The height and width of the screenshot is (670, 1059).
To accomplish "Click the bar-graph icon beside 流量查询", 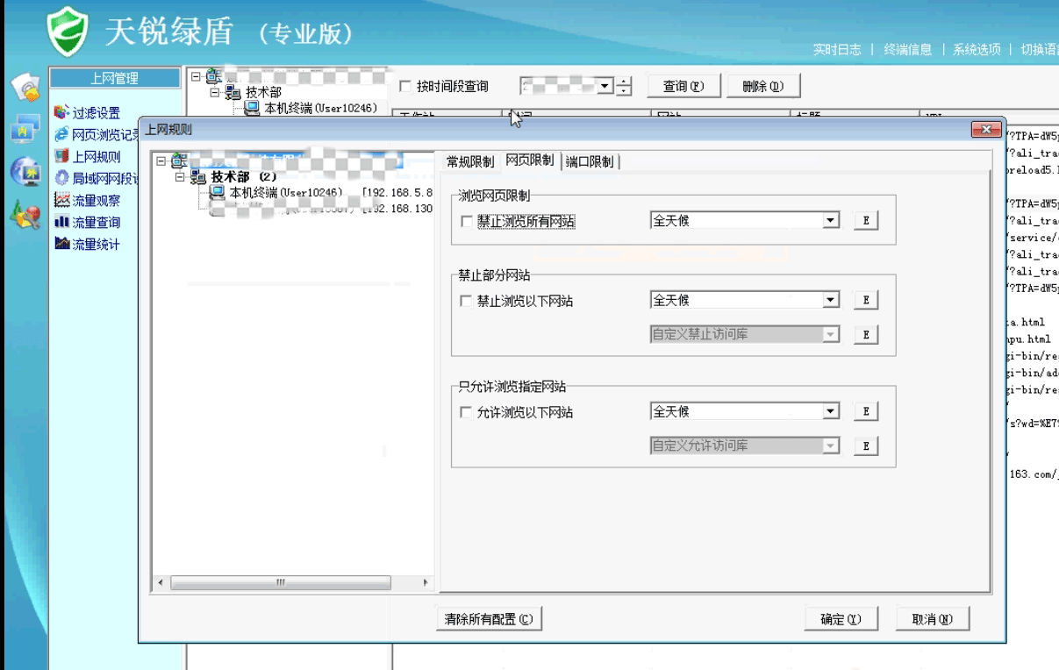I will coord(61,222).
